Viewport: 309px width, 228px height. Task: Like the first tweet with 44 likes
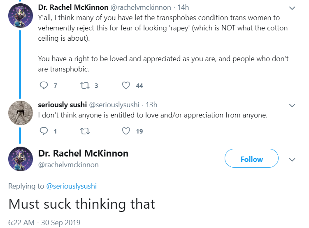point(126,85)
